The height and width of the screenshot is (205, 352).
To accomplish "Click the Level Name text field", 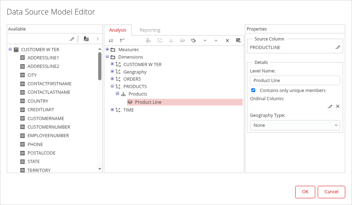I will (295, 80).
